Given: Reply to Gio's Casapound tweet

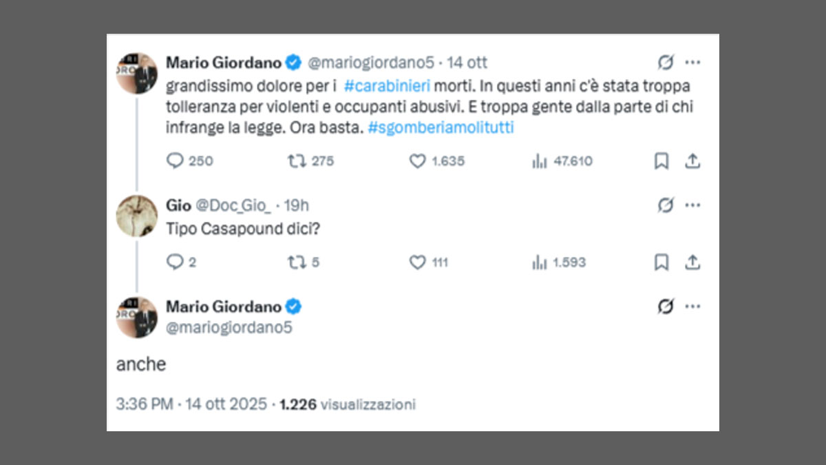Looking at the screenshot, I should (x=176, y=262).
